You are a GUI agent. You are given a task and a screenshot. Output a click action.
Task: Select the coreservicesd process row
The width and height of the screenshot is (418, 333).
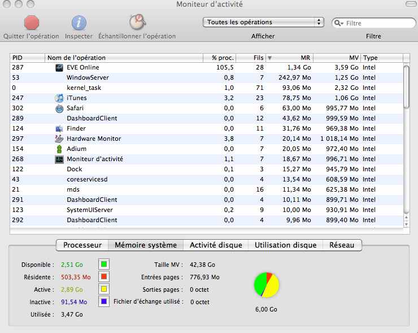pyautogui.click(x=207, y=179)
